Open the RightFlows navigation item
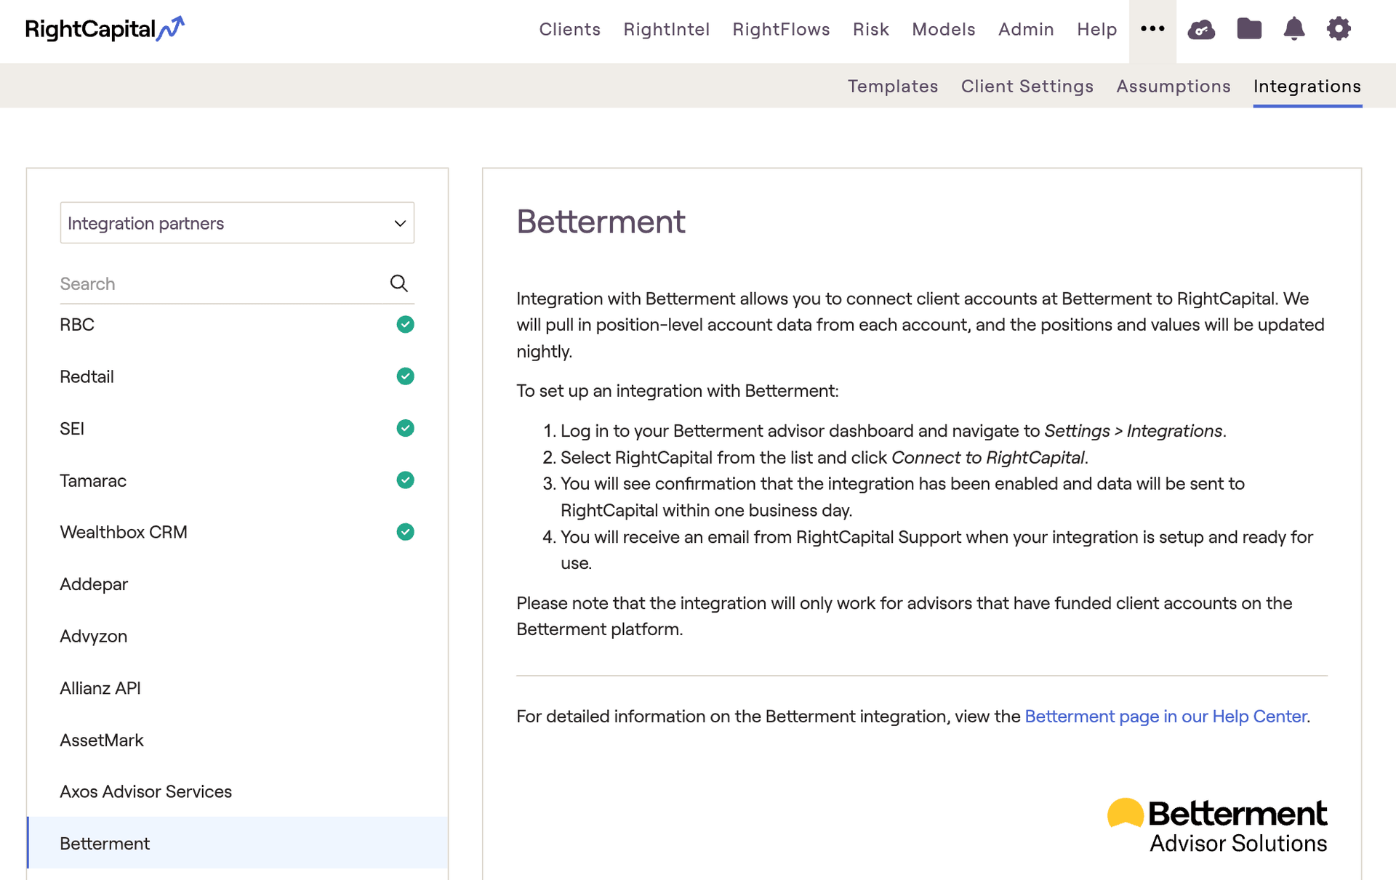1396x880 pixels. tap(781, 29)
